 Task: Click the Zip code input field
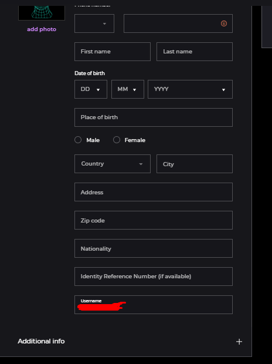154,220
